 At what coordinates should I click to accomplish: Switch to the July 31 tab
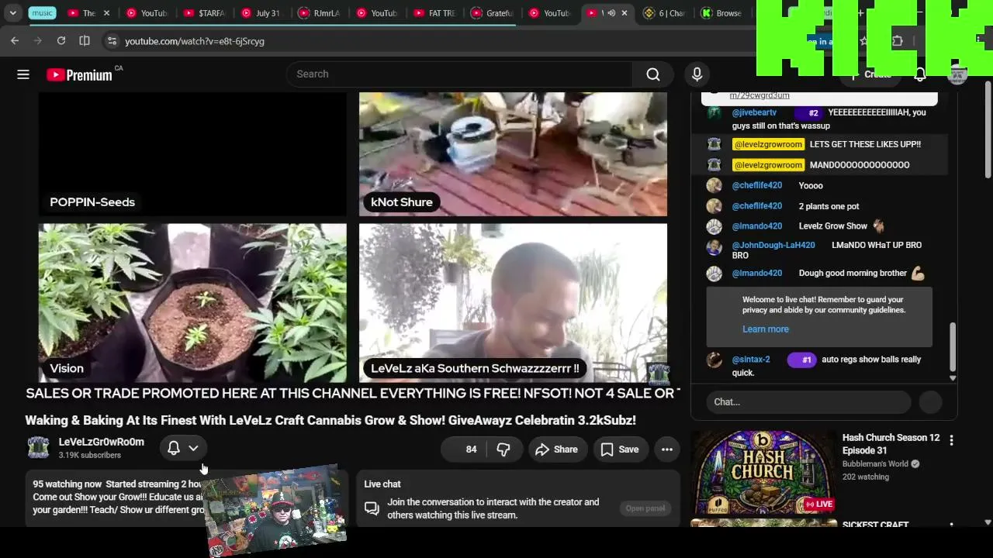(261, 13)
